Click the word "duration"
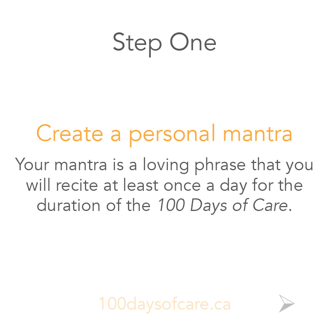This screenshot has width=329, height=329. click(69, 205)
